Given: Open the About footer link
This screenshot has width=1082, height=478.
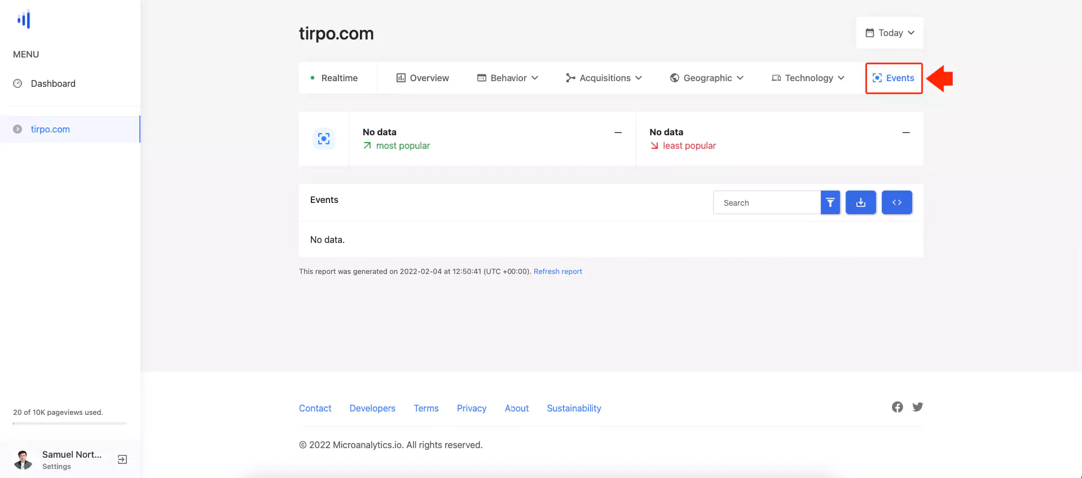Looking at the screenshot, I should coord(517,408).
